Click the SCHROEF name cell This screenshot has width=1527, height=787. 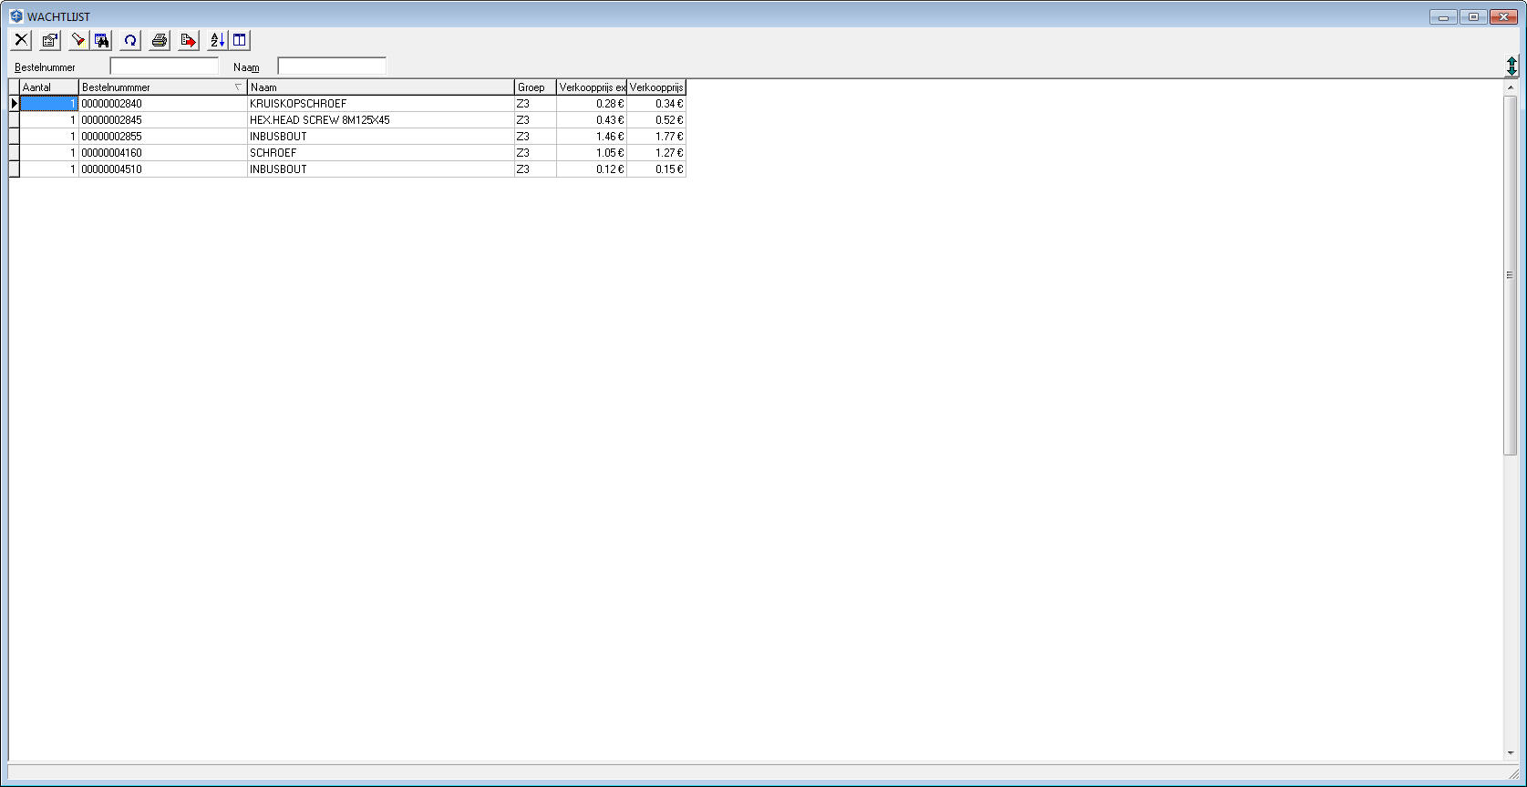coord(381,153)
